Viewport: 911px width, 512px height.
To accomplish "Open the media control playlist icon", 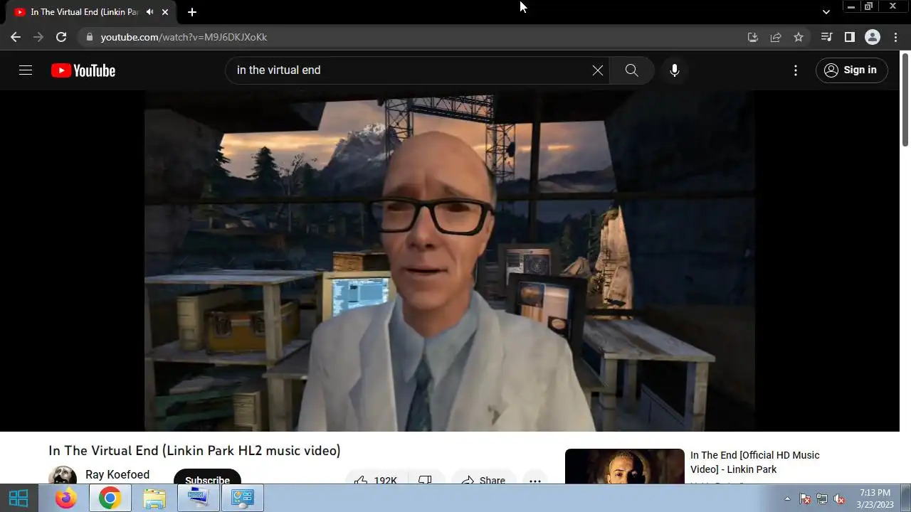I will 826,37.
